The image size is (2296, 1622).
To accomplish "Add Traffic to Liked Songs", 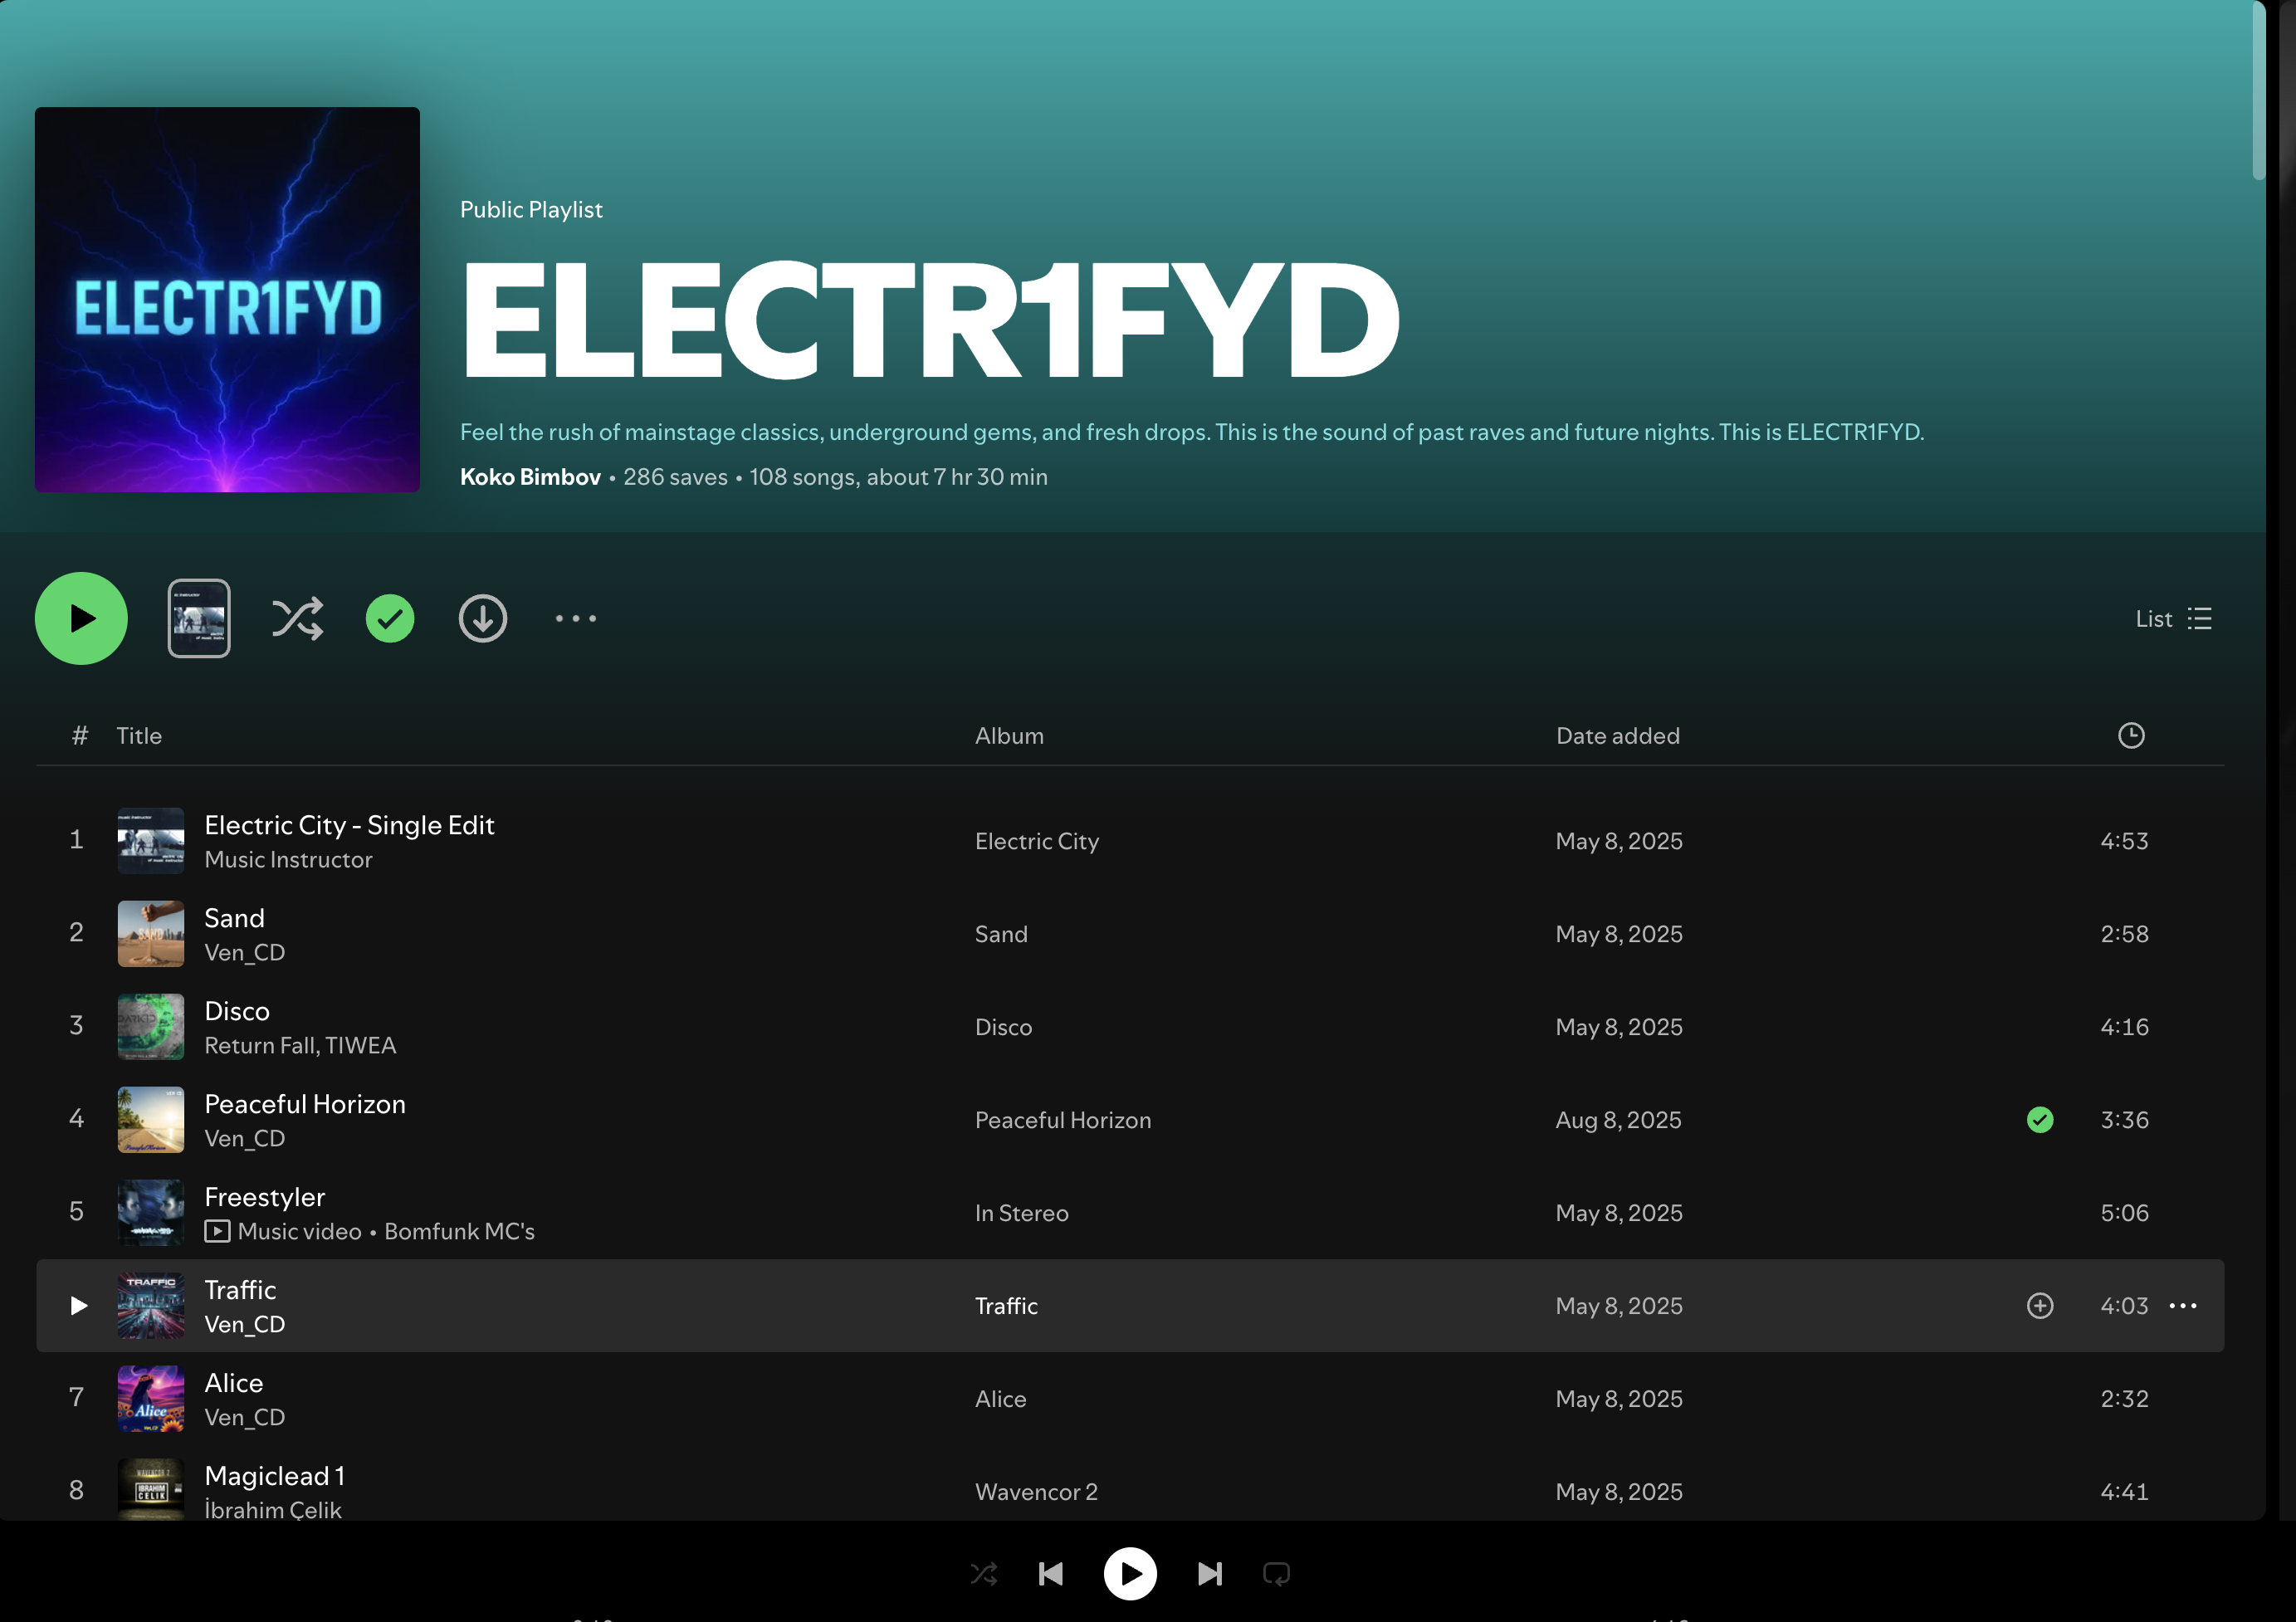I will [2040, 1306].
